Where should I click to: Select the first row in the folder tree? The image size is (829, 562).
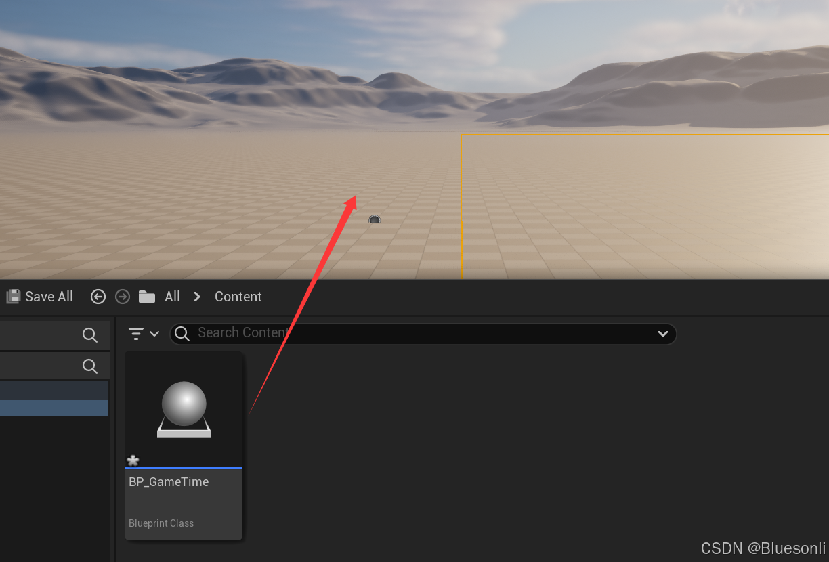(x=54, y=390)
